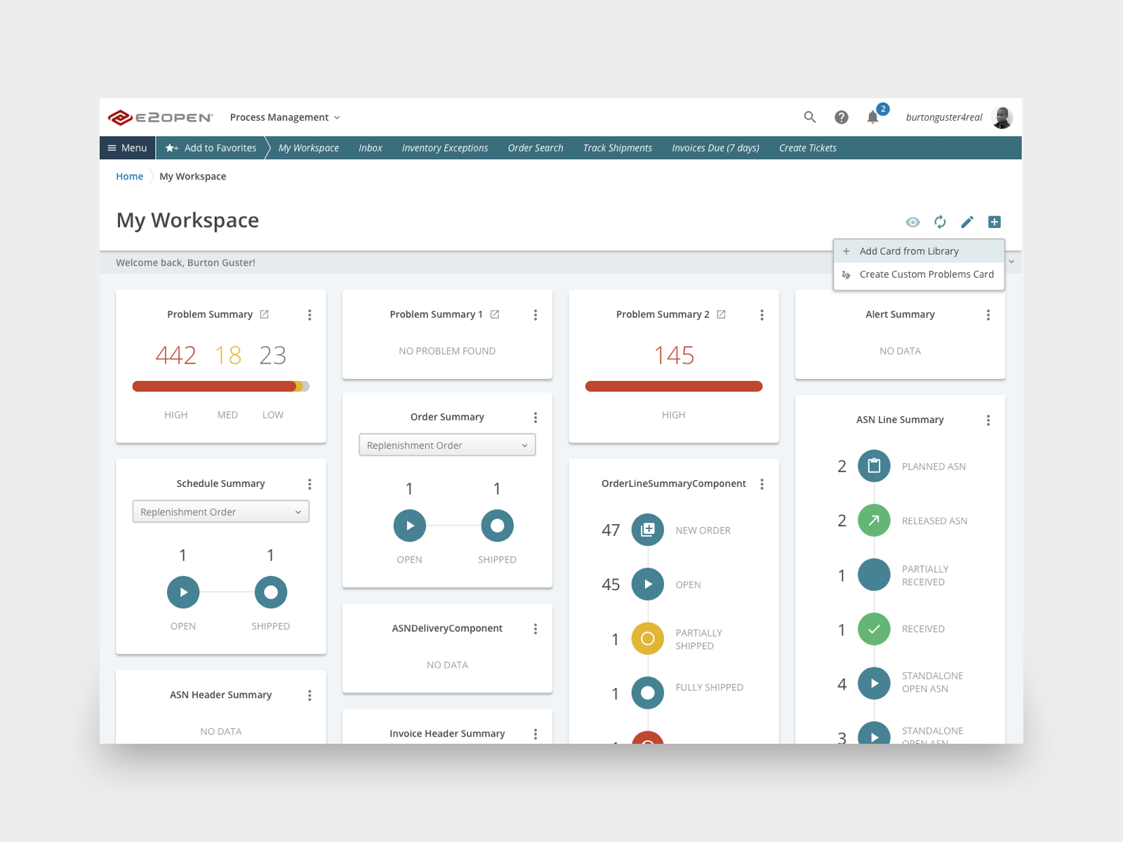Select the edit pencil icon for My Workspace
Viewport: 1123px width, 842px height.
tap(967, 222)
